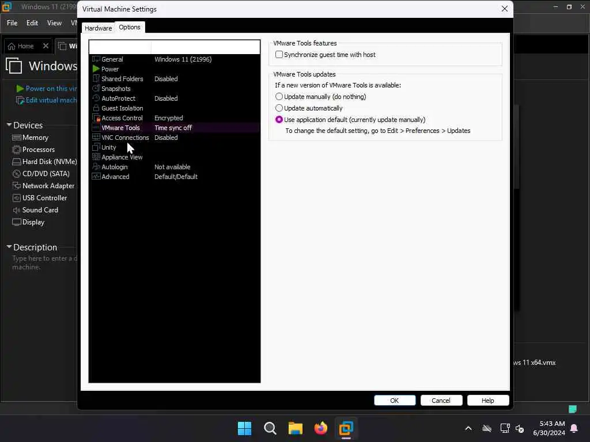
Task: Close the Home tab
Action: pos(46,46)
